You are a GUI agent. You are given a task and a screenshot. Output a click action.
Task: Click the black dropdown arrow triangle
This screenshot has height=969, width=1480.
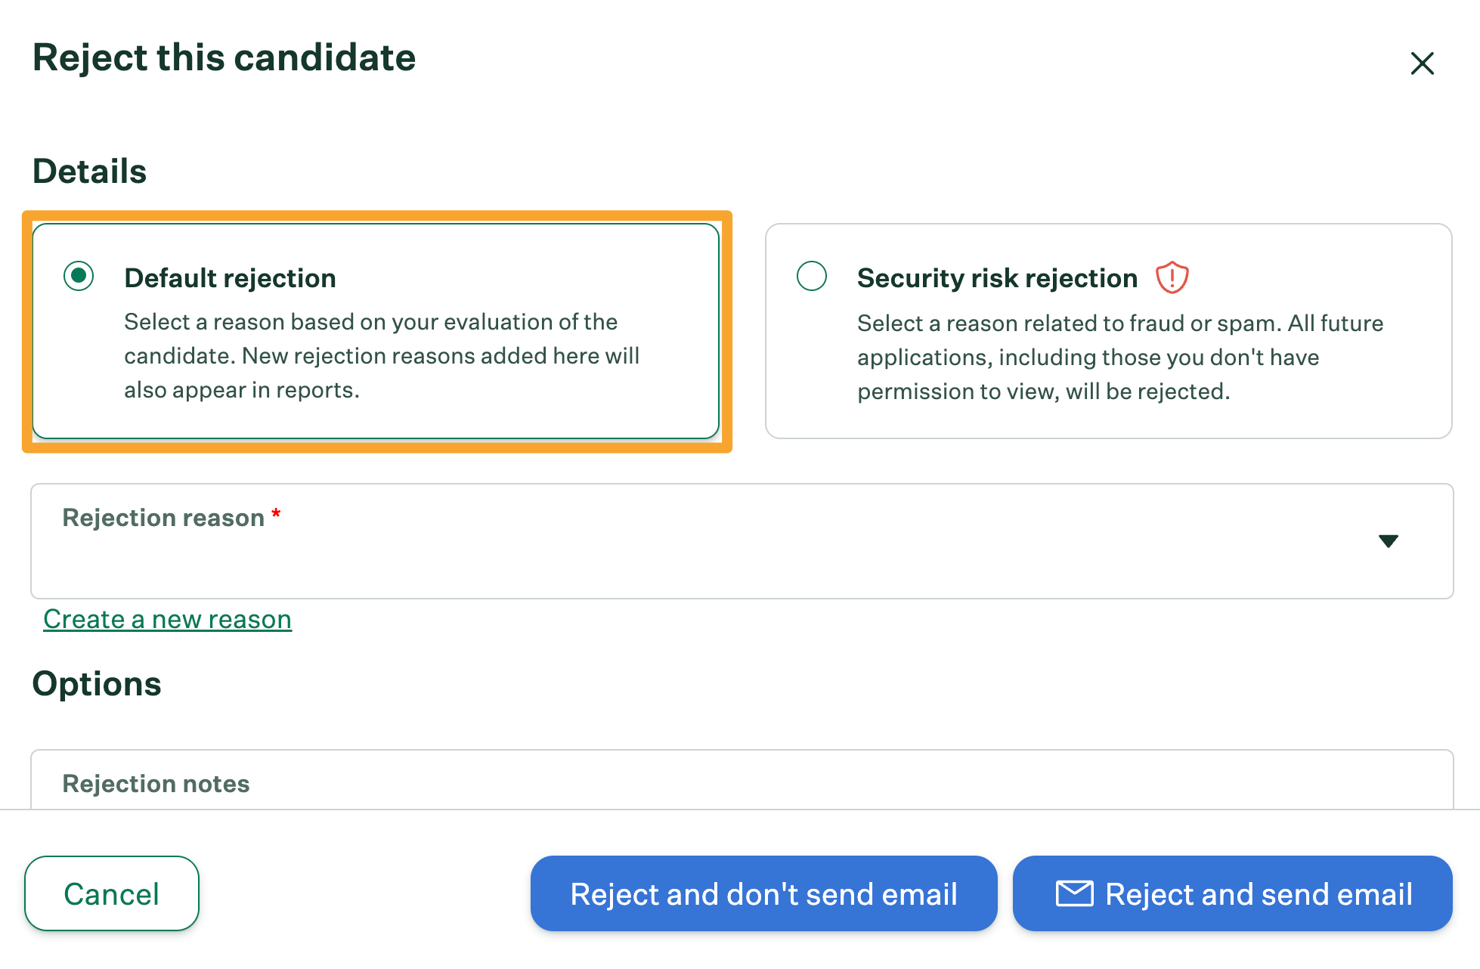(1388, 541)
